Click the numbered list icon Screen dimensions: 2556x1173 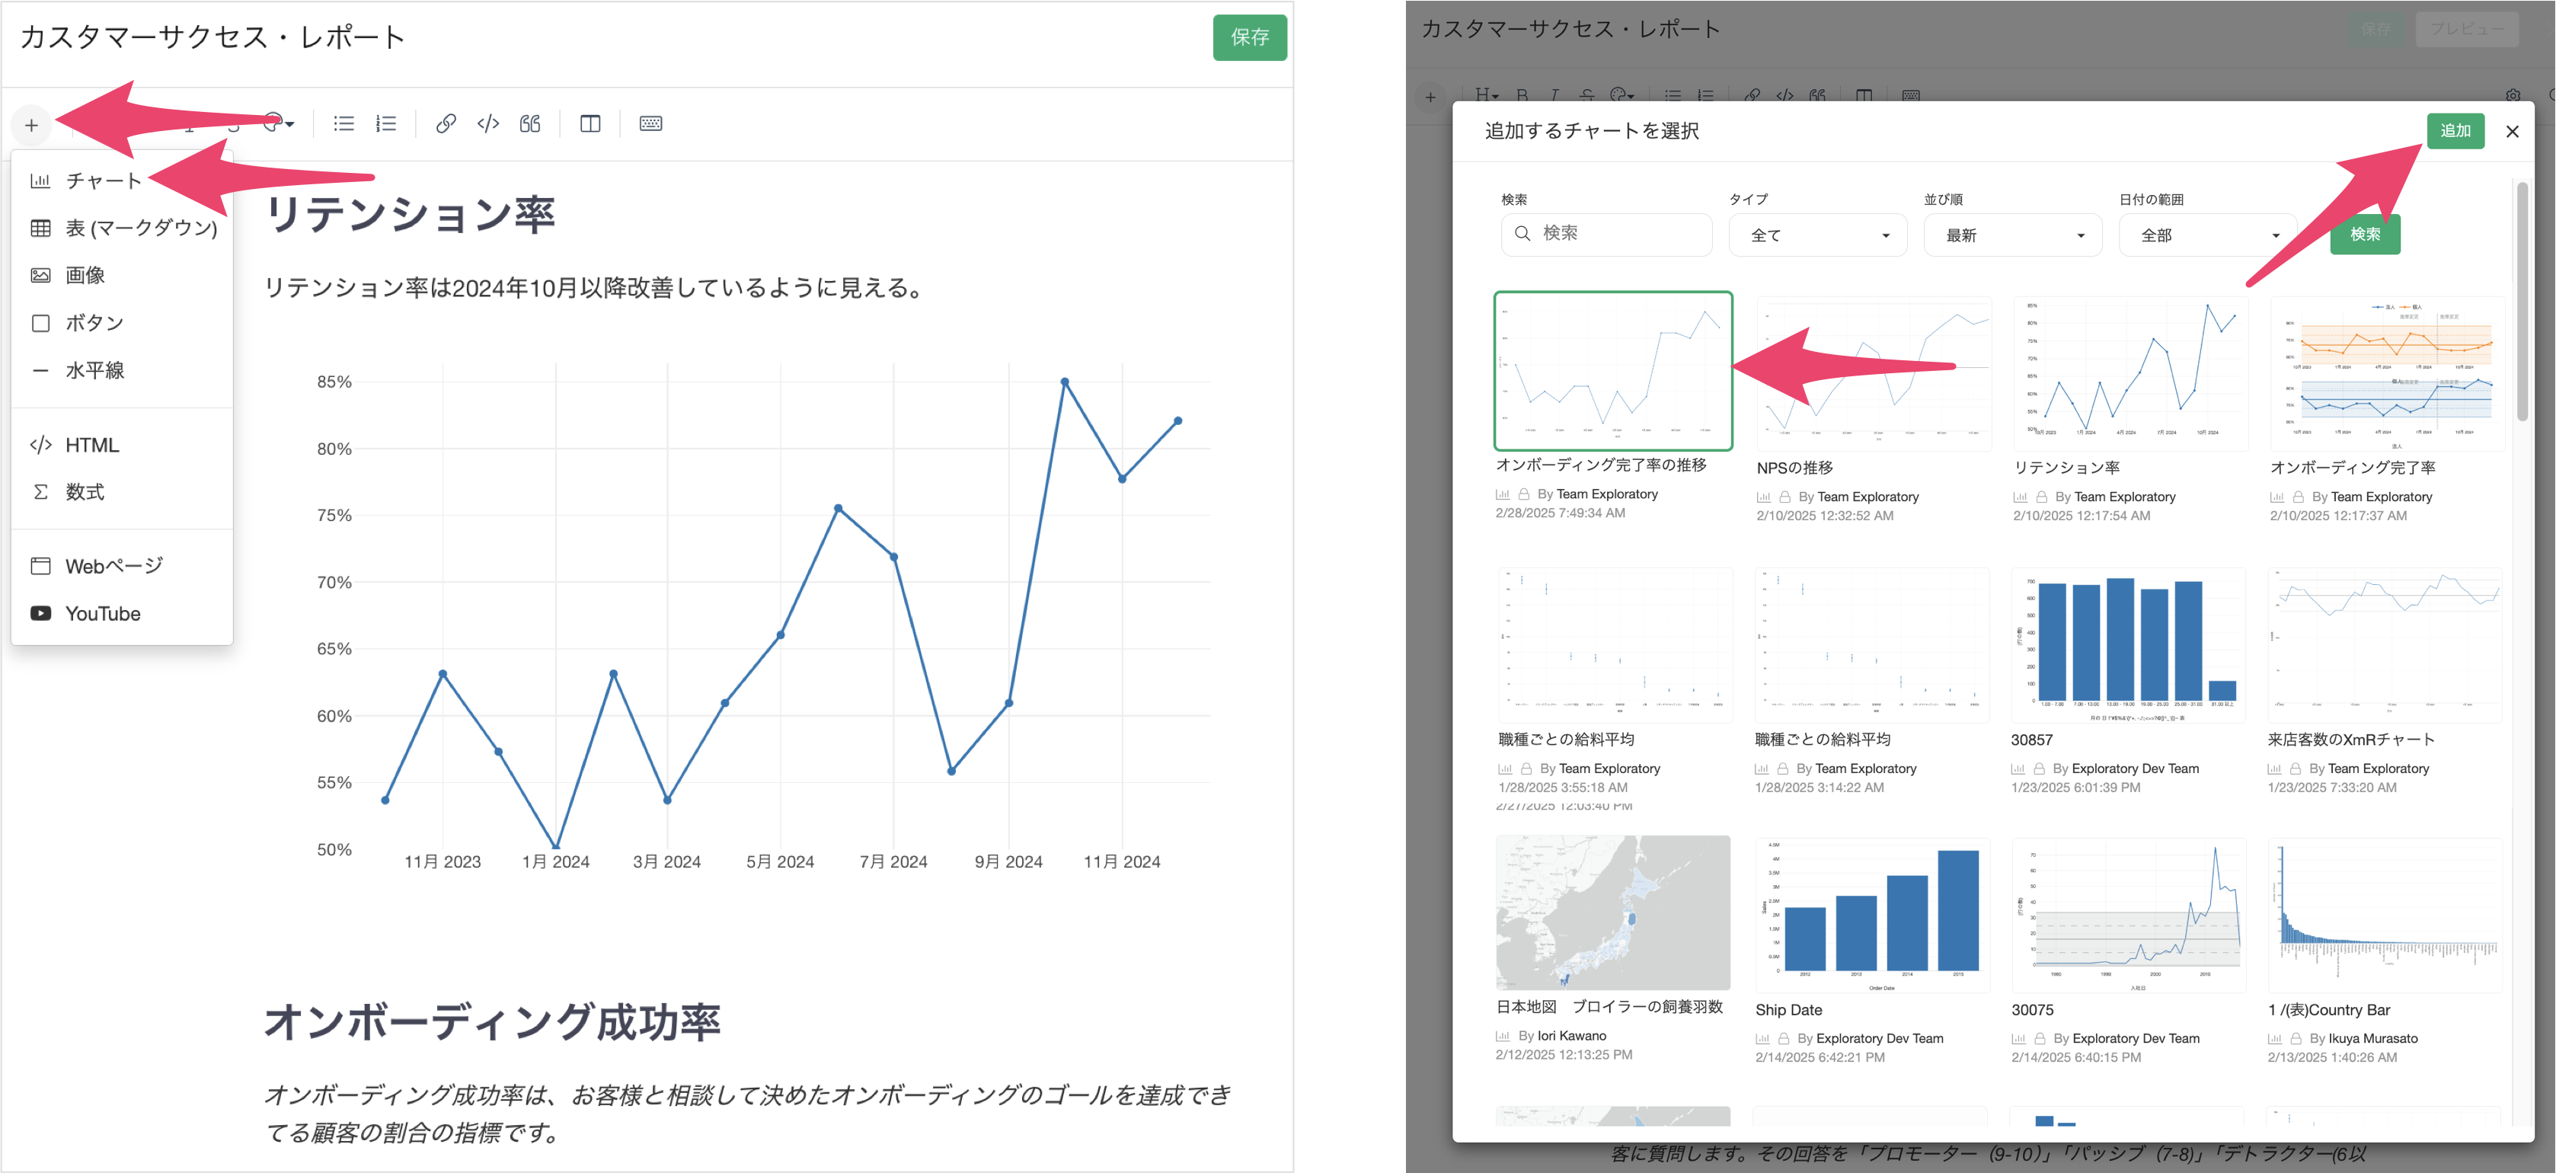pos(386,124)
